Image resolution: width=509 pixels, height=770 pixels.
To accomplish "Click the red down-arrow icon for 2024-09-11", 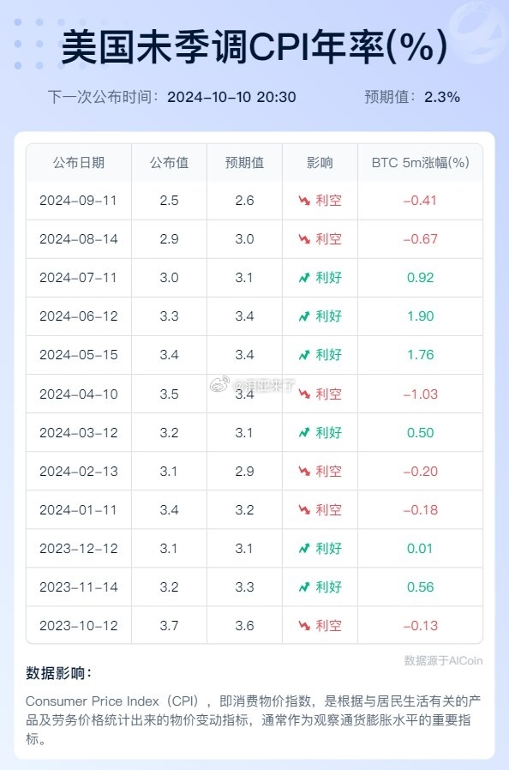I will pos(304,201).
